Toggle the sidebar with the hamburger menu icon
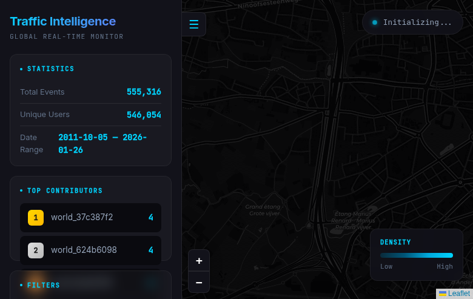The height and width of the screenshot is (299, 473). [194, 24]
